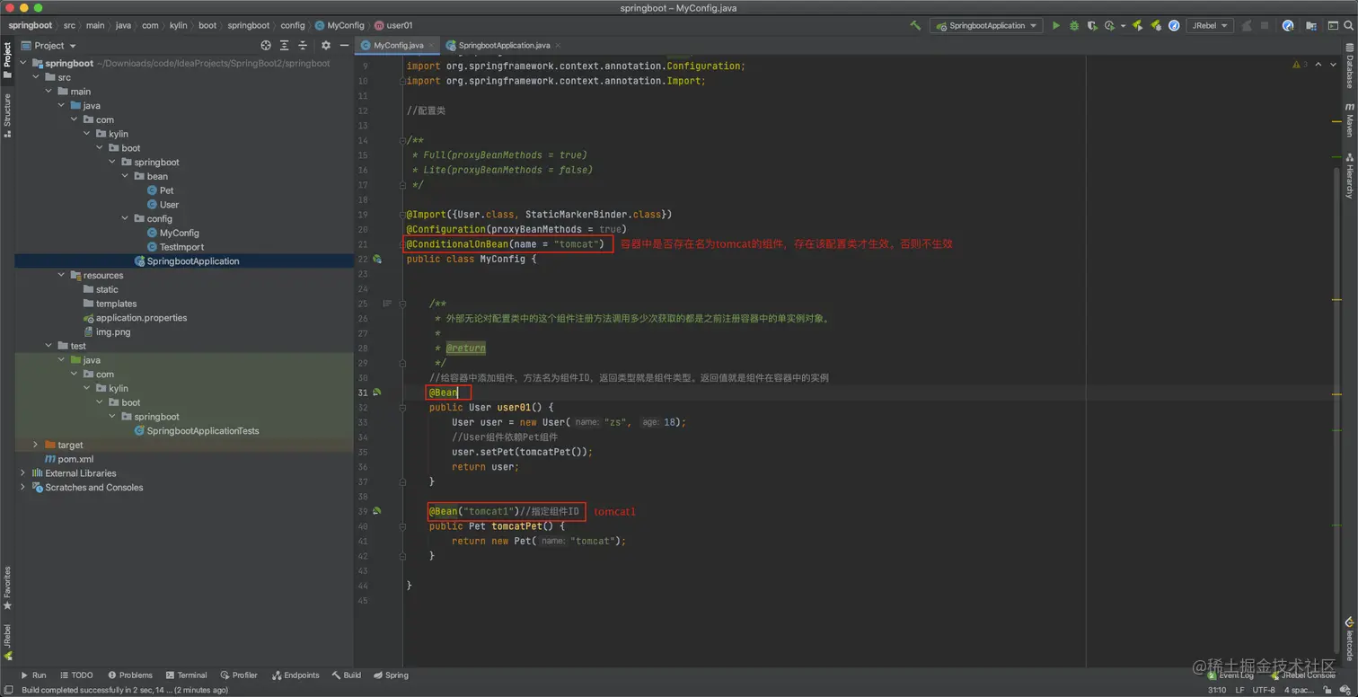Viewport: 1358px width, 697px height.
Task: Open the Problems tool window tab
Action: (x=130, y=675)
